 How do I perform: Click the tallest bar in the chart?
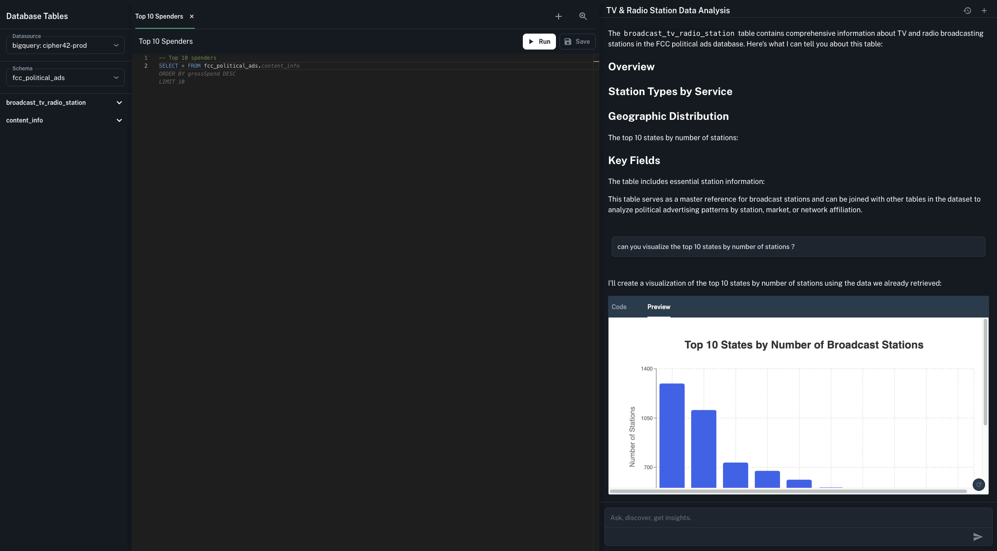tap(672, 436)
